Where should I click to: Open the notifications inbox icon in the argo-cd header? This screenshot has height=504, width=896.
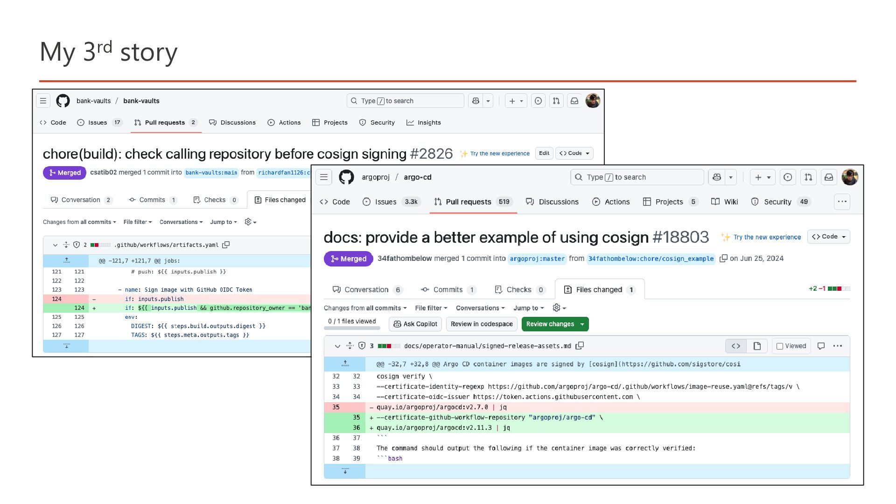[x=829, y=177]
